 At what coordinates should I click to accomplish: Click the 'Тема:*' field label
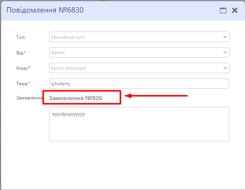23,83
